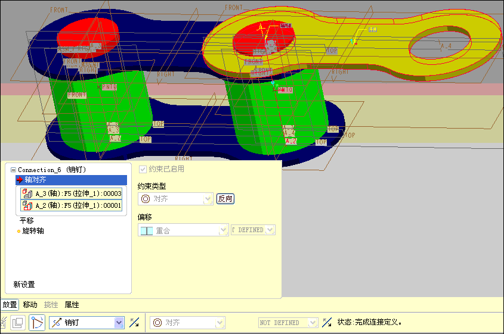This screenshot has height=334, width=504.
Task: Toggle the convert-to-connection mechanism icon
Action: click(x=37, y=323)
